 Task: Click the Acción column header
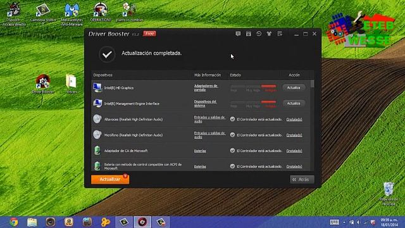294,75
